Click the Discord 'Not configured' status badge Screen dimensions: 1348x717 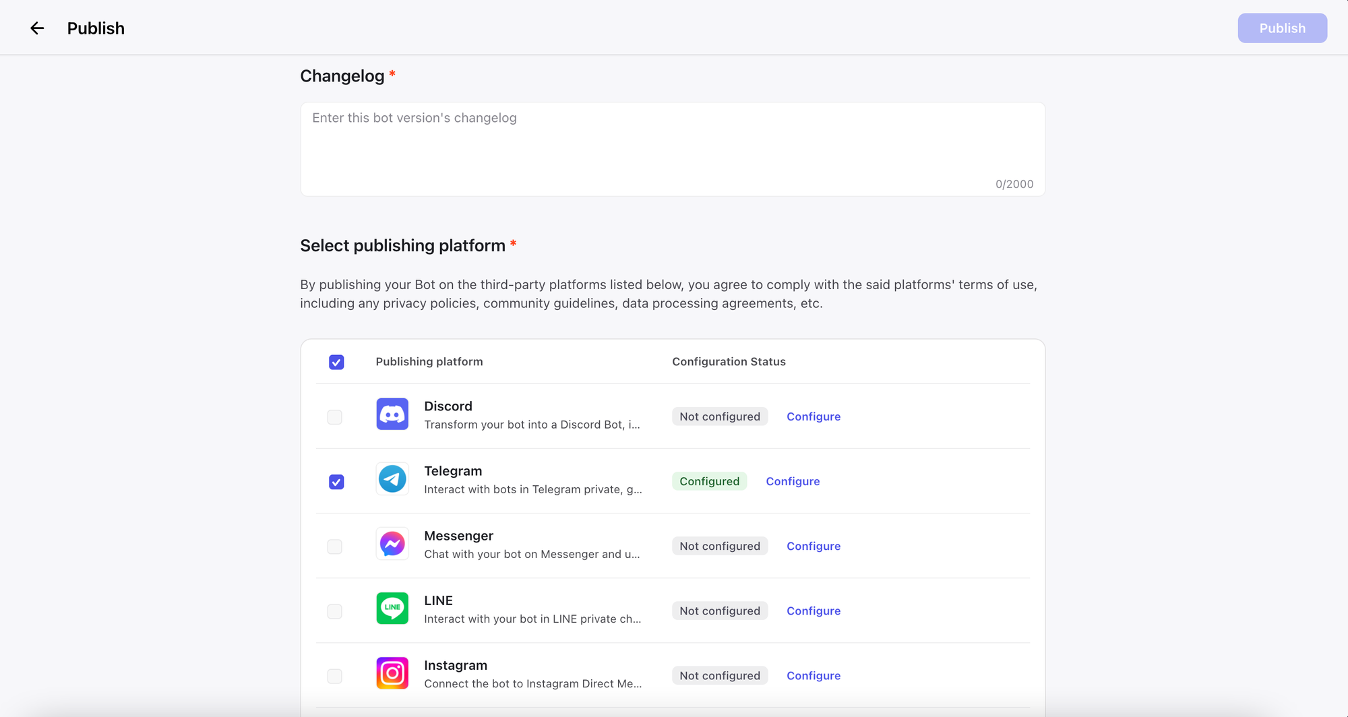(720, 416)
